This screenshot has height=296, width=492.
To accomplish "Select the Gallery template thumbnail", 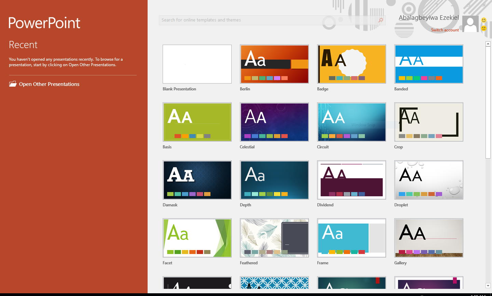I will point(429,238).
